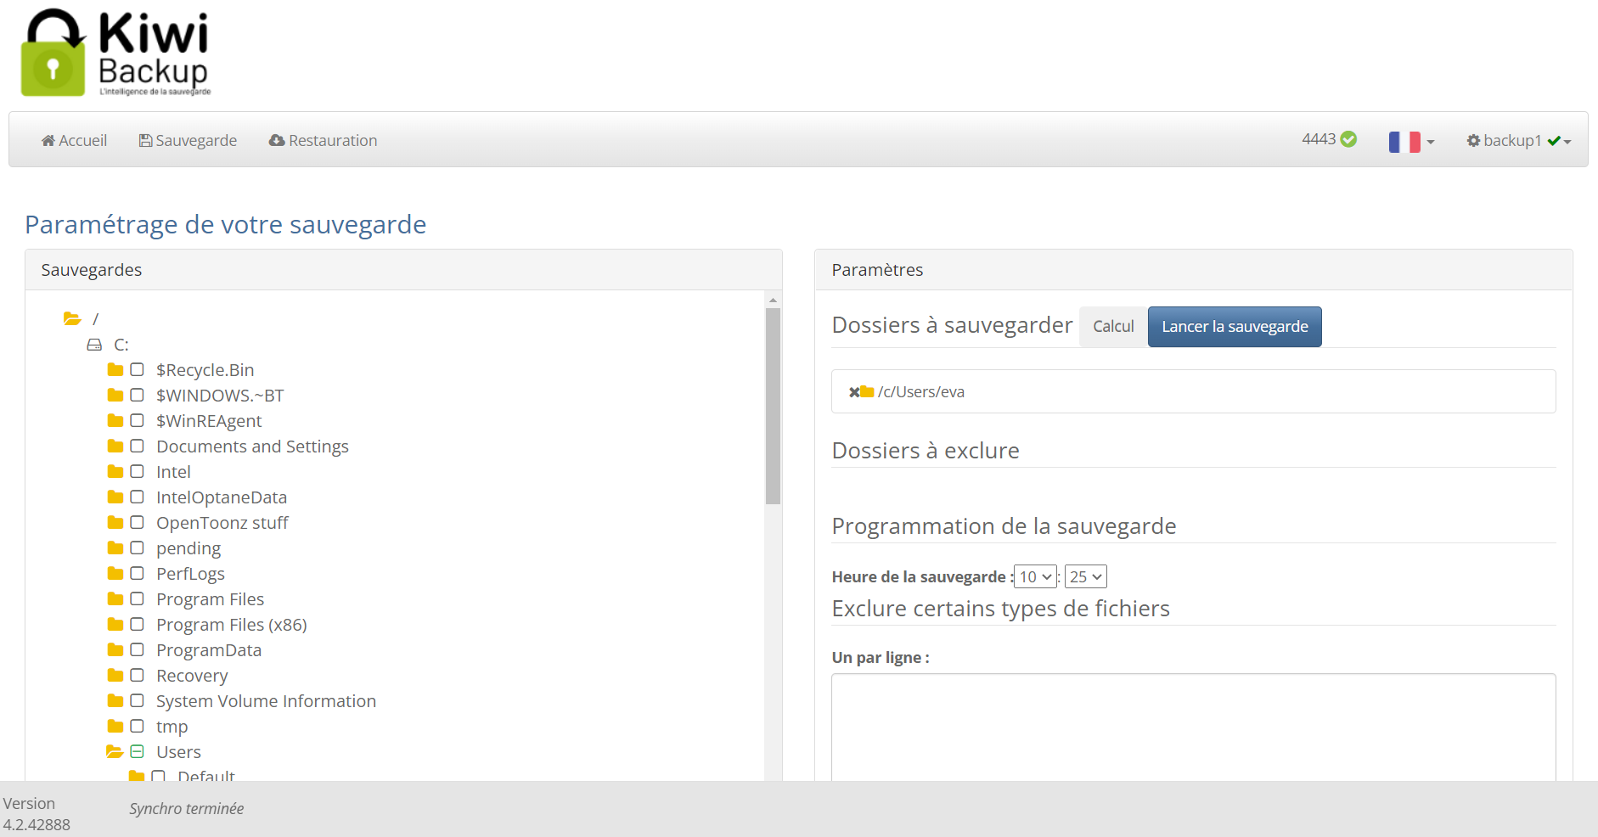Click the 'Synchro terminée' status text
Screen dimensions: 1598x837
tap(187, 809)
